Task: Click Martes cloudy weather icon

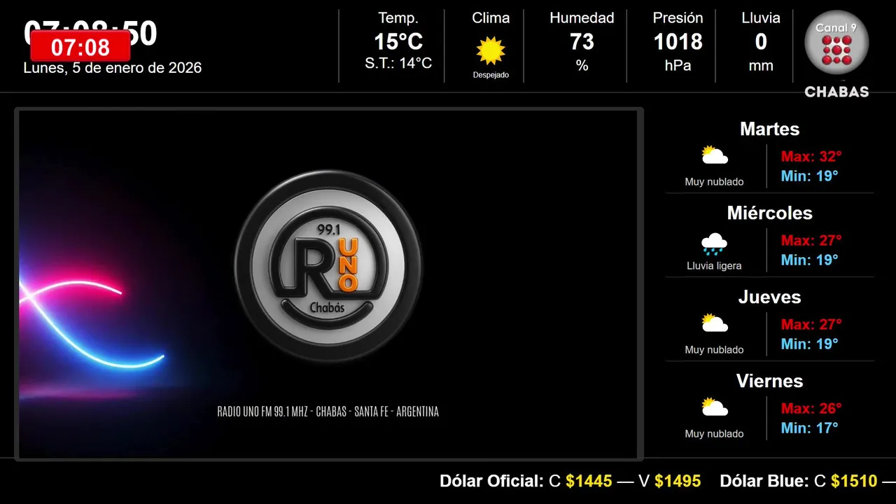Action: coord(715,155)
